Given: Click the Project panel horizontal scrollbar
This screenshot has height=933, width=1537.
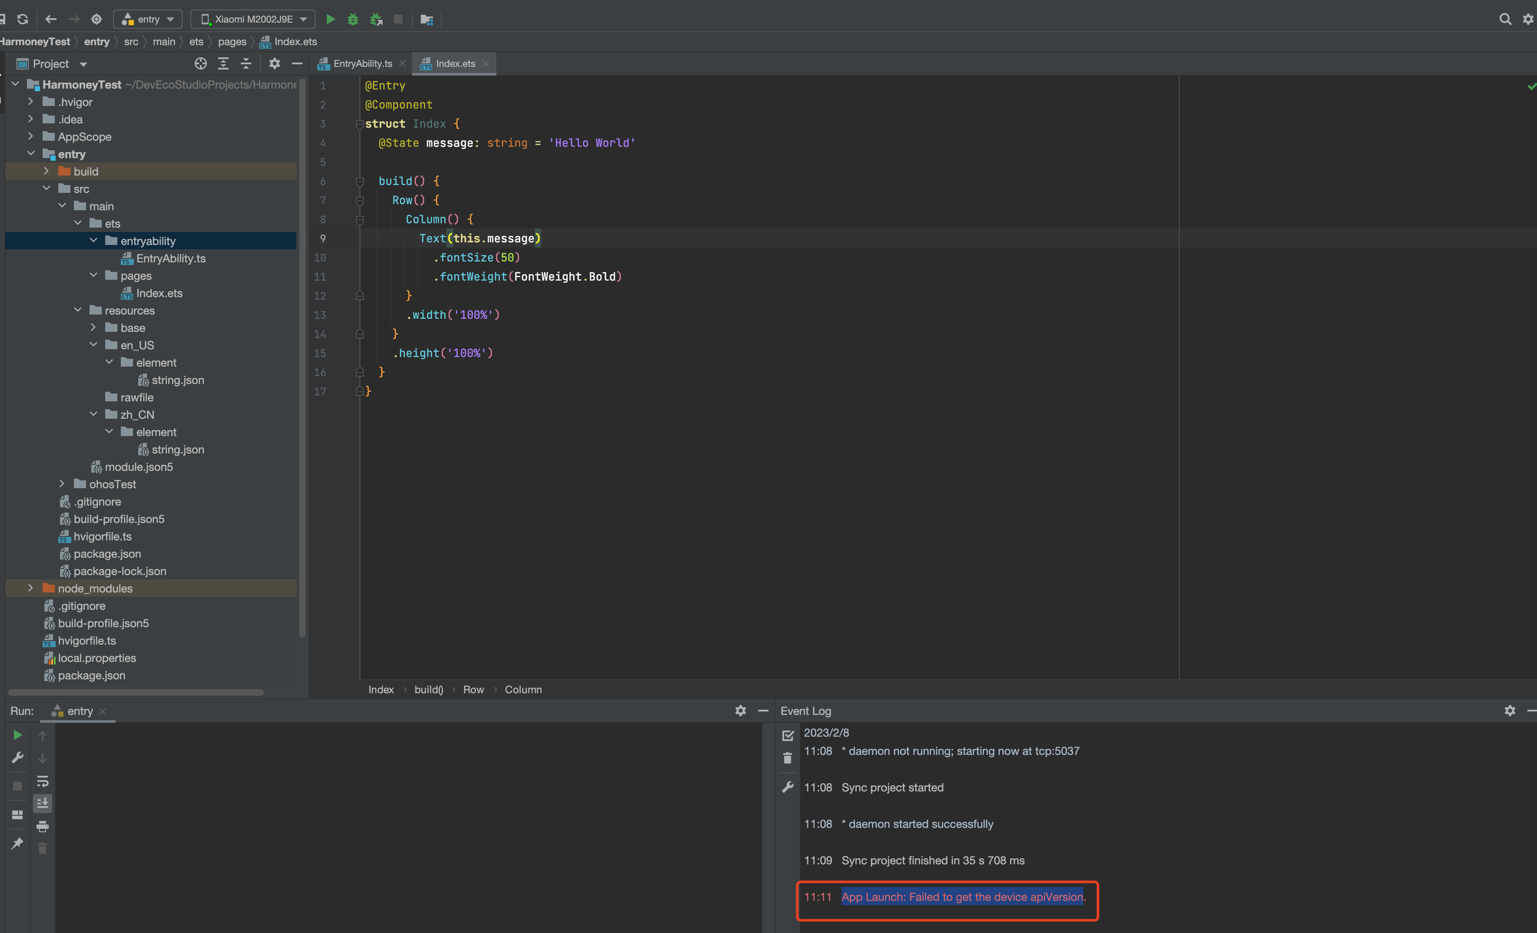Looking at the screenshot, I should [136, 692].
